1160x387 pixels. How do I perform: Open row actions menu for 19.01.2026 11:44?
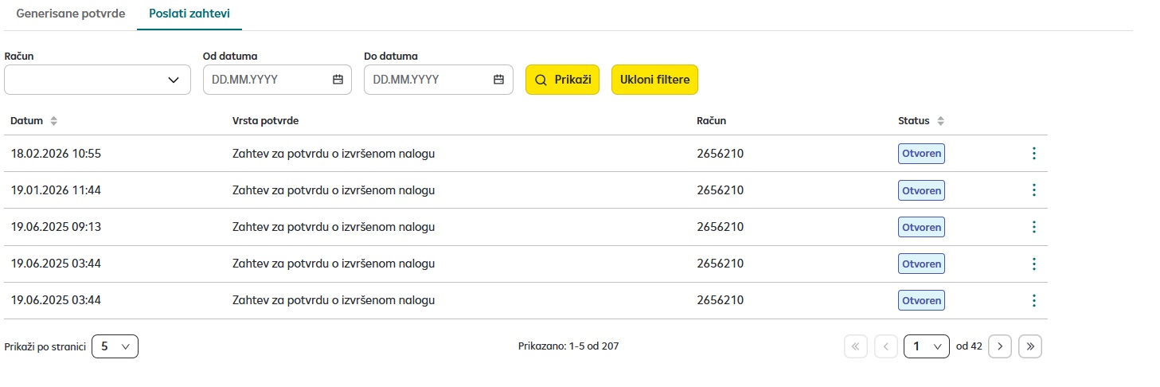pyautogui.click(x=1033, y=190)
